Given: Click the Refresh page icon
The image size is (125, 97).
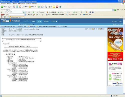Looking at the screenshot, I should point(17,7).
